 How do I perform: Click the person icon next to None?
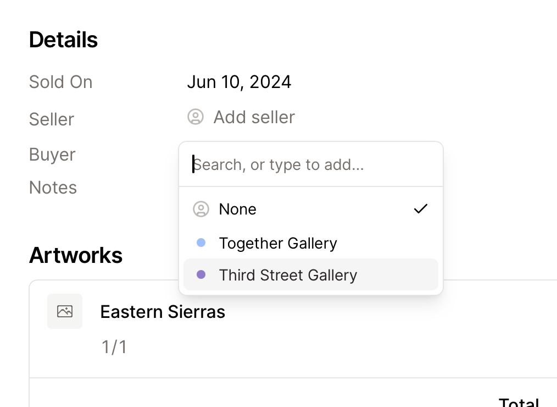click(x=201, y=209)
